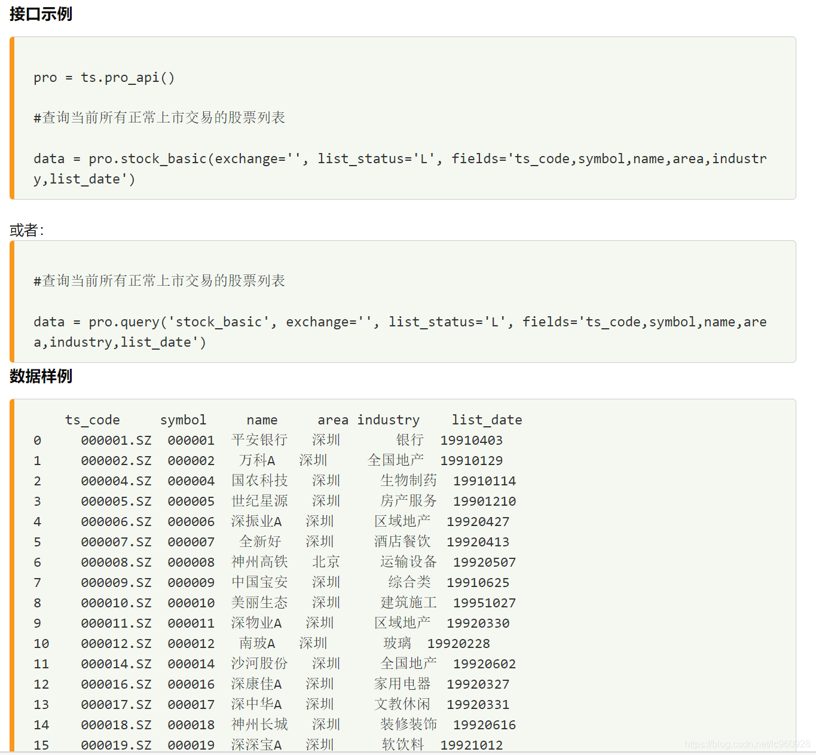Click the wrapped text a,industry,list_date')
Screen dimensions: 816x755
(120, 343)
